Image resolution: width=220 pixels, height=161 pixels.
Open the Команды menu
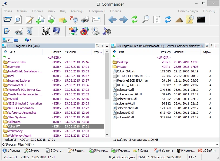click(77, 11)
